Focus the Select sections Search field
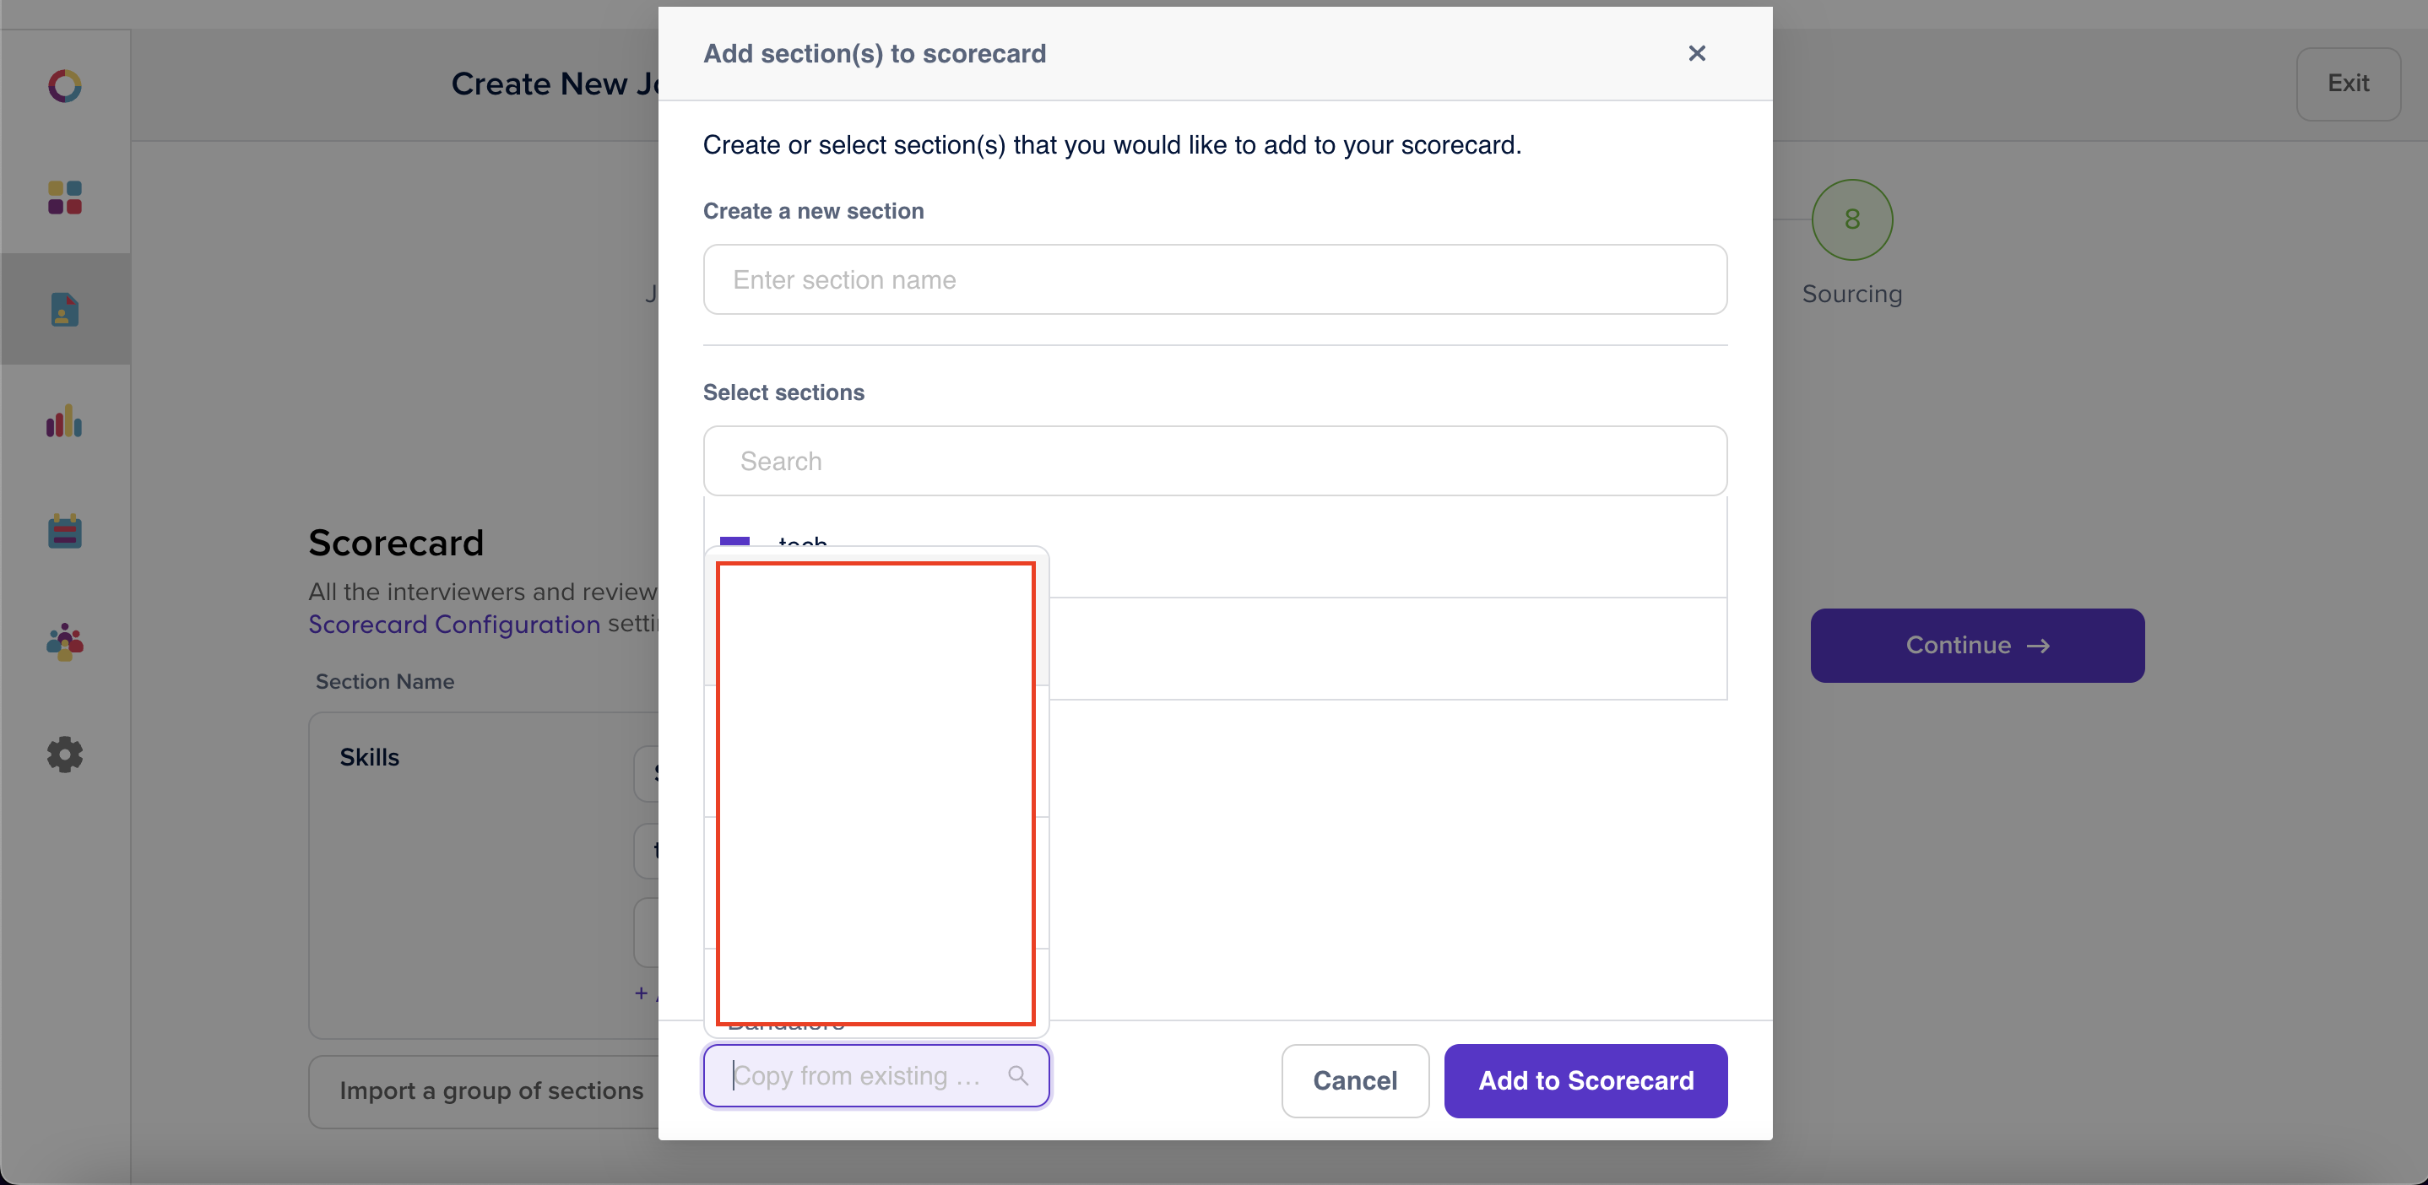Viewport: 2428px width, 1185px height. tap(1214, 462)
